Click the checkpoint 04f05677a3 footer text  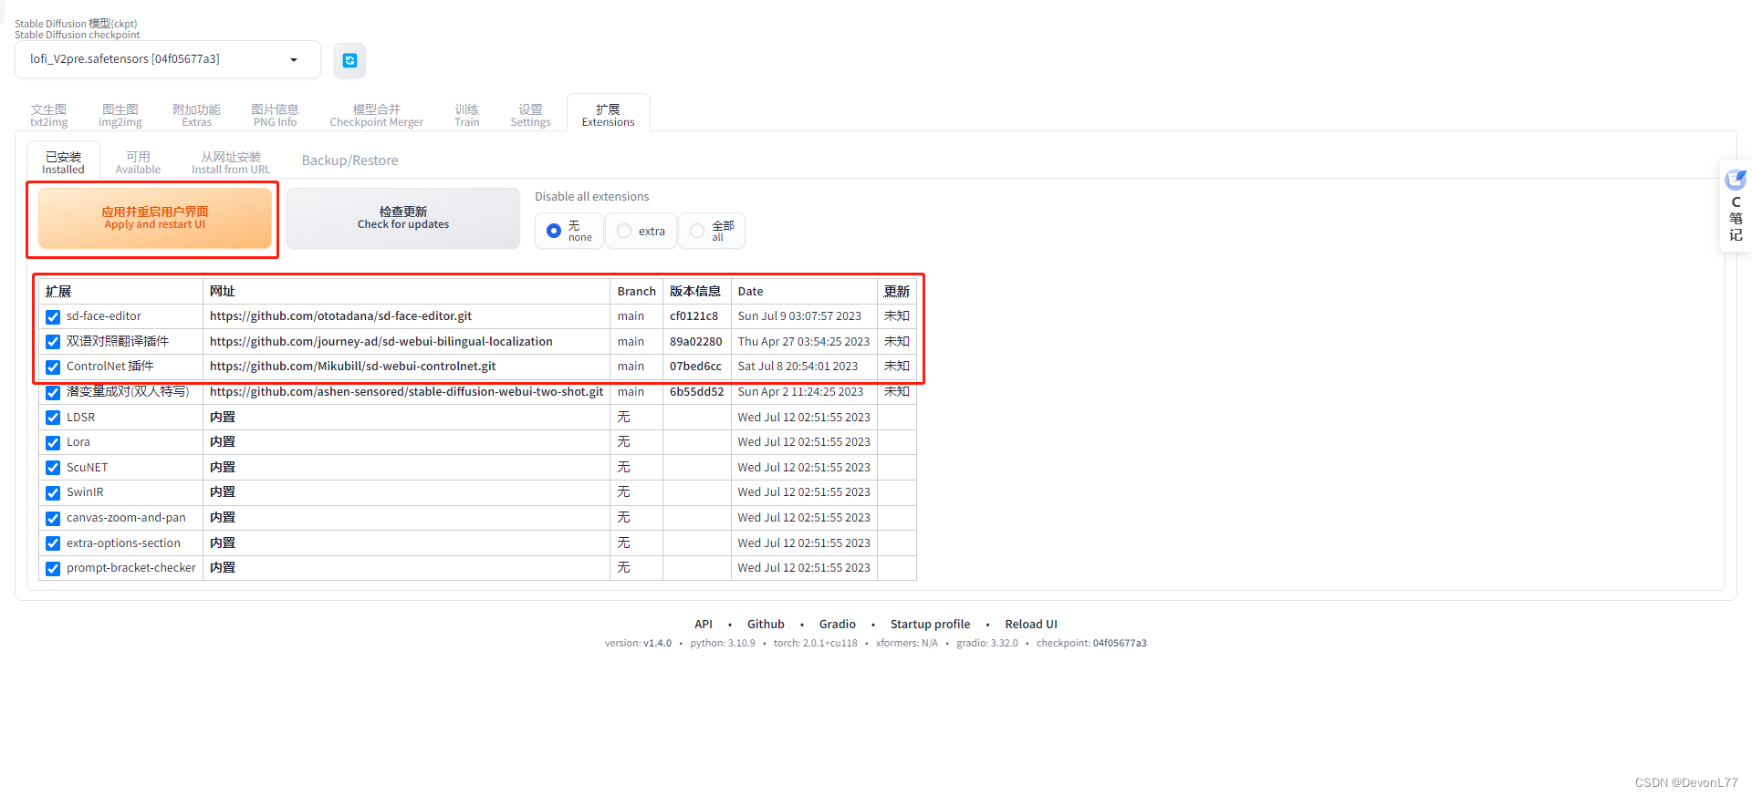point(1091,644)
